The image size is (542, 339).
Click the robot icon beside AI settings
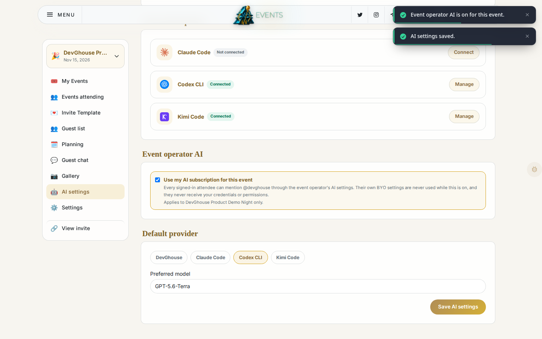[54, 192]
